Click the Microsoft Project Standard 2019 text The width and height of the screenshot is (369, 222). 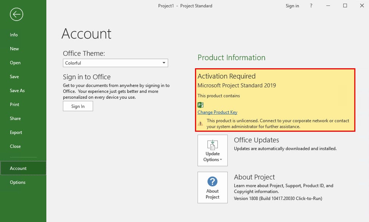[x=237, y=85]
